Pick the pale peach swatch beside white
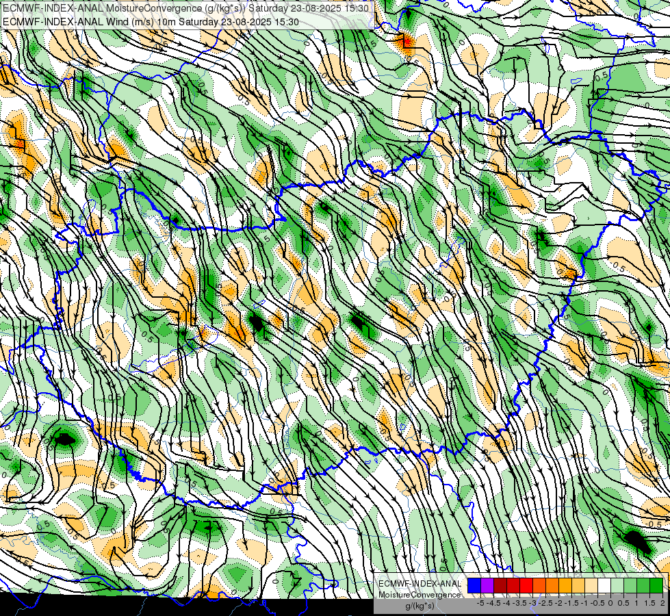 pyautogui.click(x=591, y=585)
